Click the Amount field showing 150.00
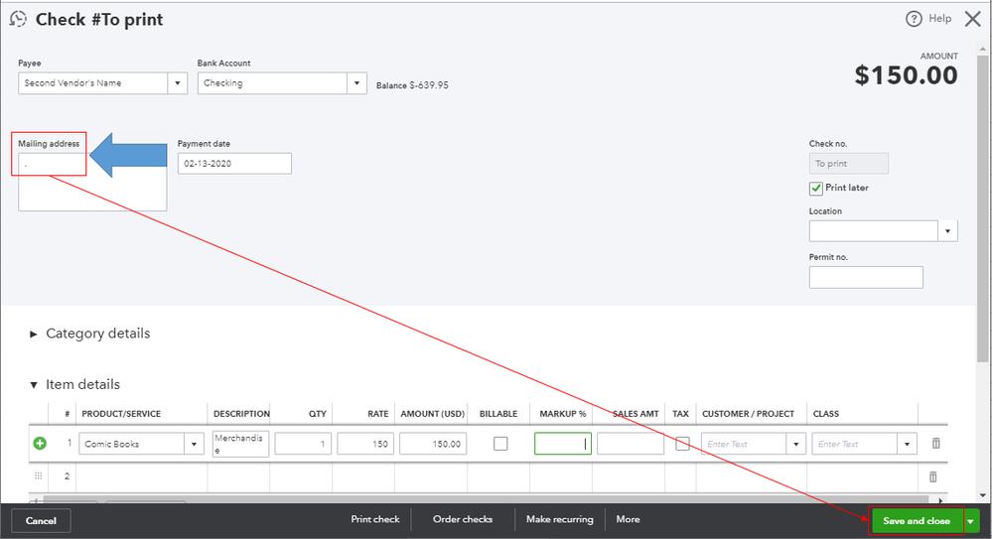Screen dimensions: 992x539 point(433,444)
